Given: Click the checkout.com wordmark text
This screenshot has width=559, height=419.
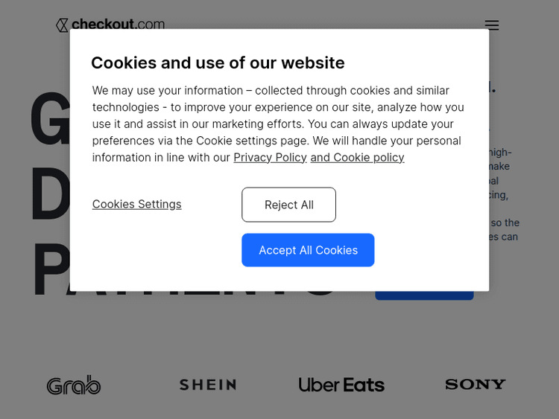Looking at the screenshot, I should pos(118,25).
